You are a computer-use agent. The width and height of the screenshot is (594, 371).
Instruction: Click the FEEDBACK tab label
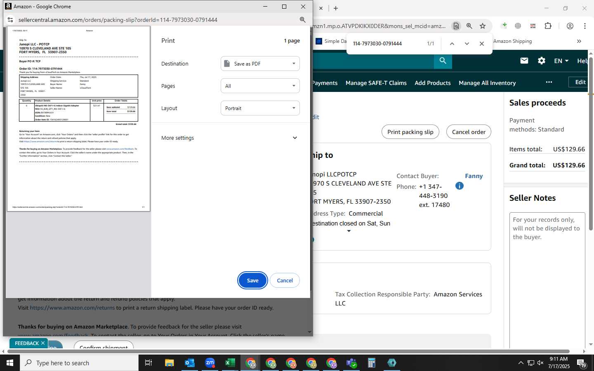[x=27, y=343]
